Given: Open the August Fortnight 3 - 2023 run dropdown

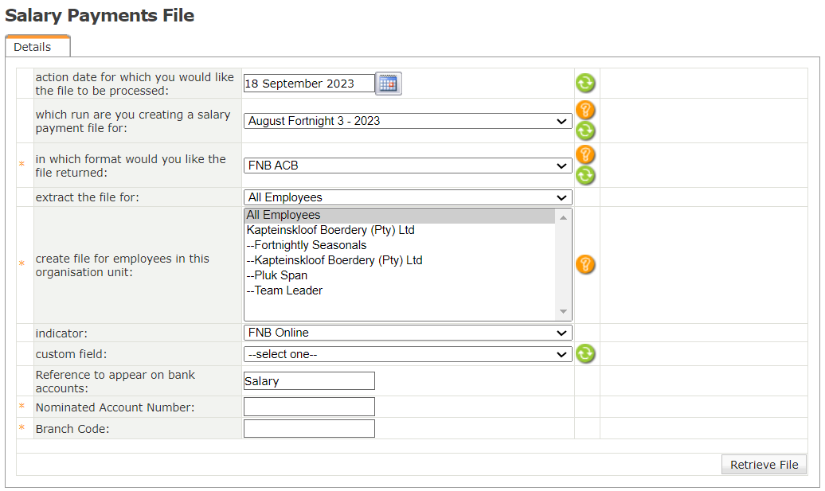Looking at the screenshot, I should pos(407,121).
